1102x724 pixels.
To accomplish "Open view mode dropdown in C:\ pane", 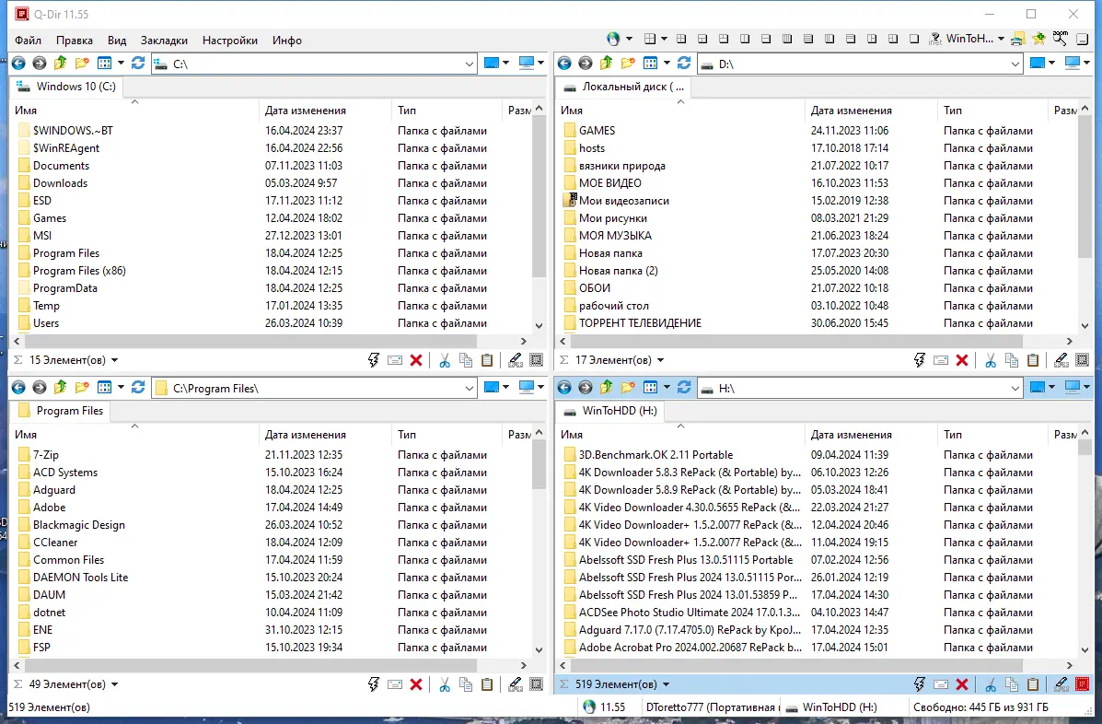I will tap(121, 64).
